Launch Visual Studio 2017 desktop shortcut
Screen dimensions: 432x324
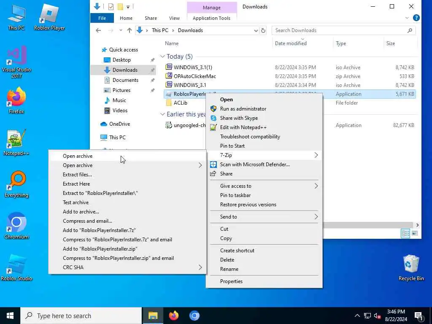tap(16, 62)
